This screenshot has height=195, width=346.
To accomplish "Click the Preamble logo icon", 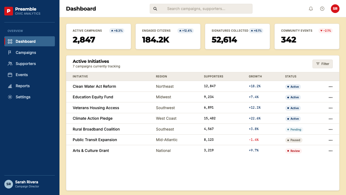I will [9, 11].
